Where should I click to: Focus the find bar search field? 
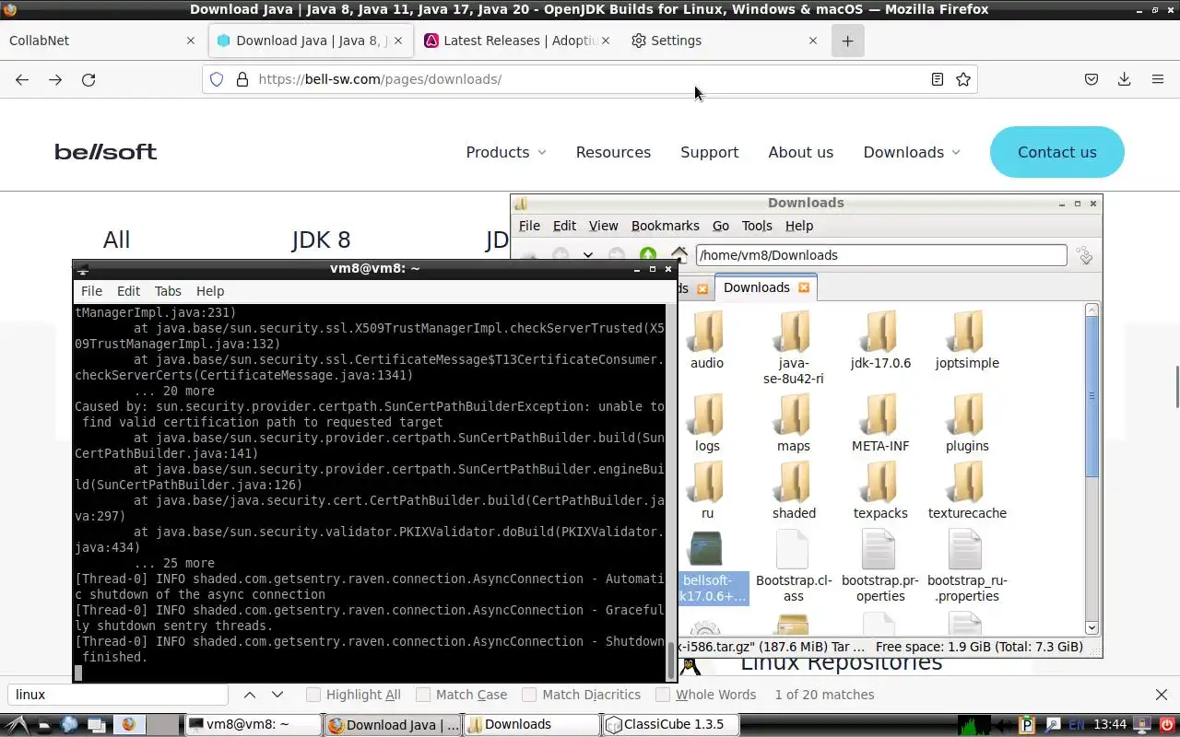click(x=118, y=695)
